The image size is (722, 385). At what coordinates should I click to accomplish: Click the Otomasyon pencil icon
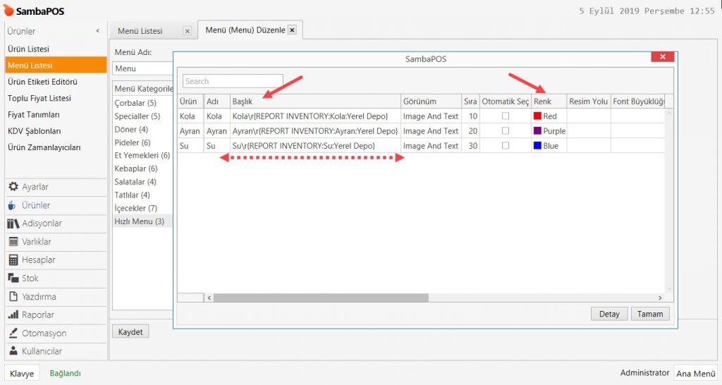pos(13,334)
